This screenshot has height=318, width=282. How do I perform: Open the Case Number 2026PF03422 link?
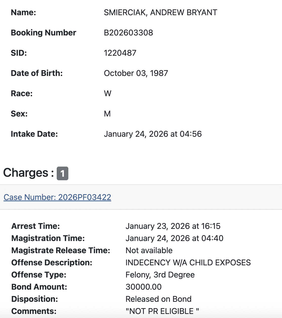(57, 197)
